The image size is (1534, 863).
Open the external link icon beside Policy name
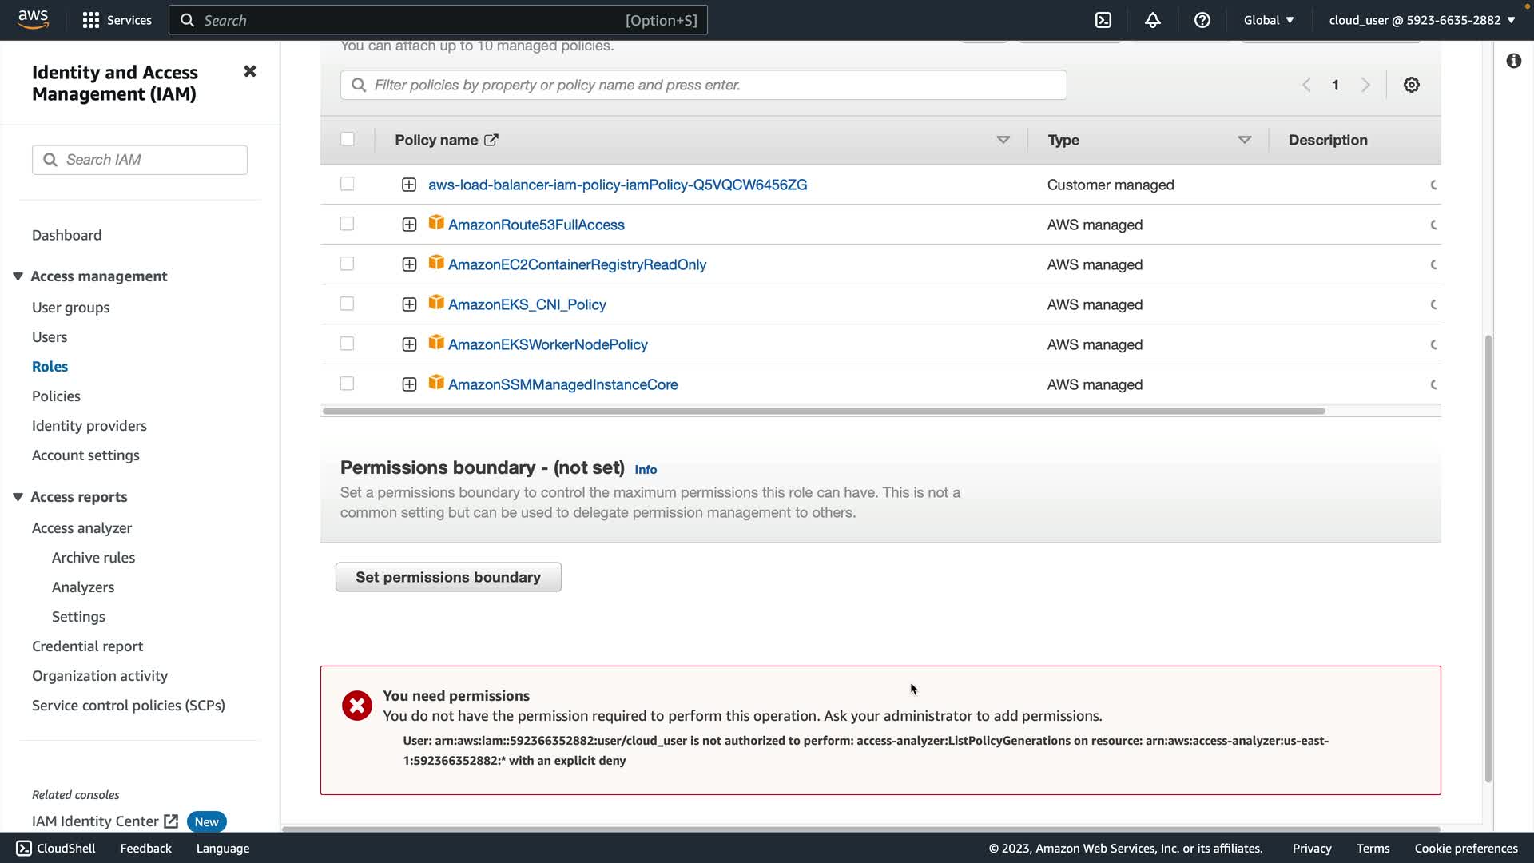(491, 140)
